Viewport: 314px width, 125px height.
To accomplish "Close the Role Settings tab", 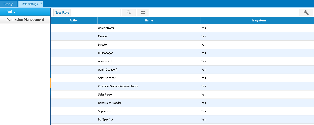I will (x=41, y=3).
